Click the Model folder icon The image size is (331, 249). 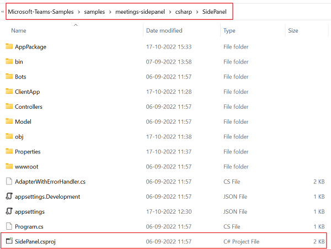(x=9, y=121)
